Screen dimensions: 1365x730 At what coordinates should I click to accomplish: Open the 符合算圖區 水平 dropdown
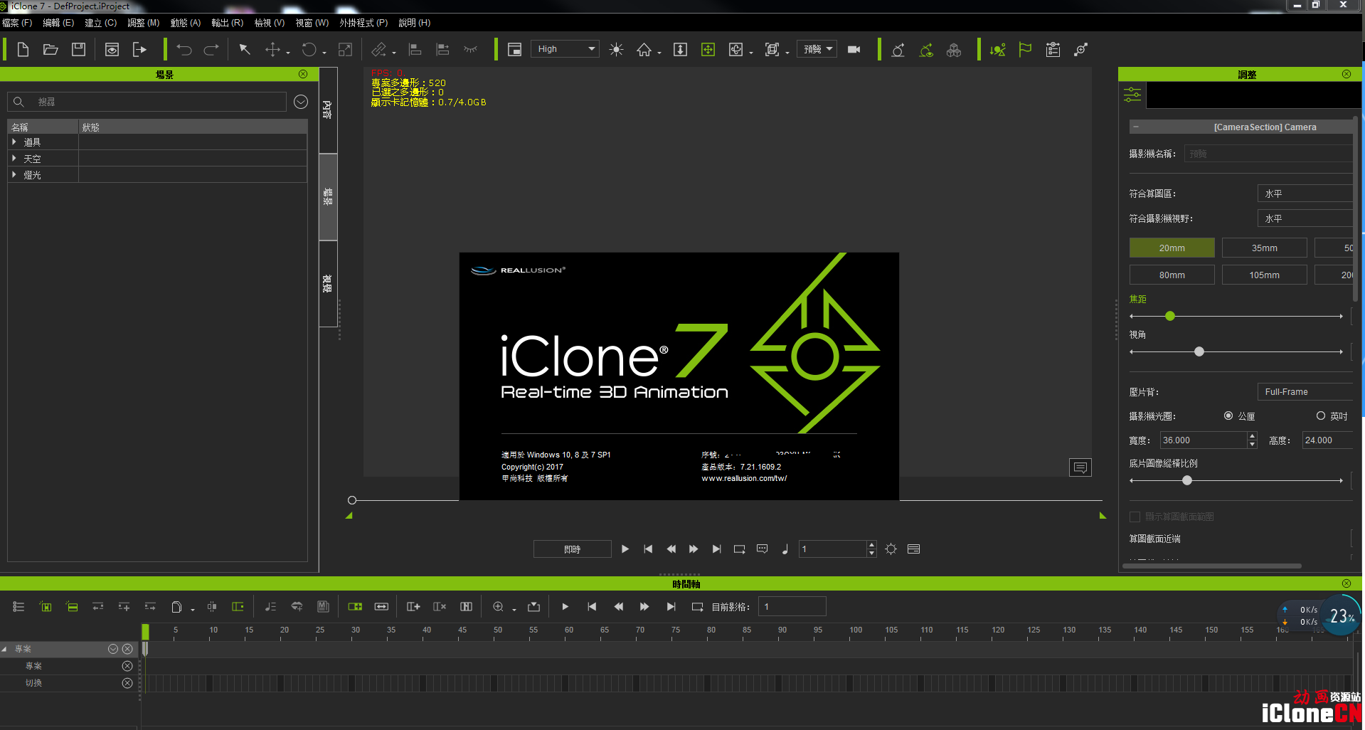coord(1305,194)
